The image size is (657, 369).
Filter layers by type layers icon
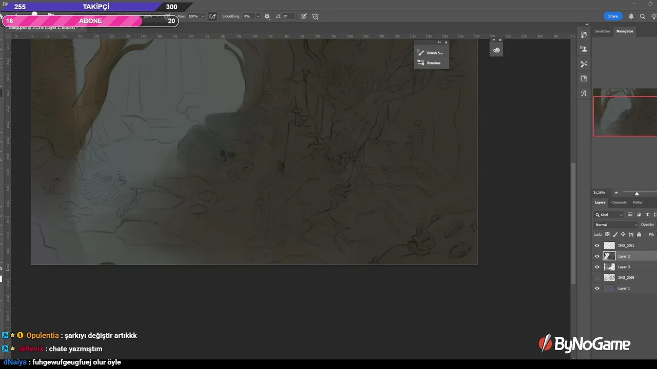point(647,215)
